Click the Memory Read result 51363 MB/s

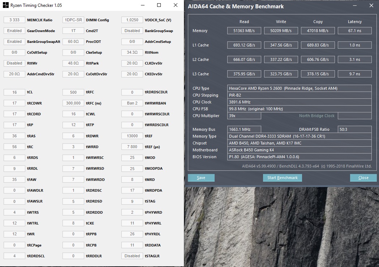[x=244, y=31]
